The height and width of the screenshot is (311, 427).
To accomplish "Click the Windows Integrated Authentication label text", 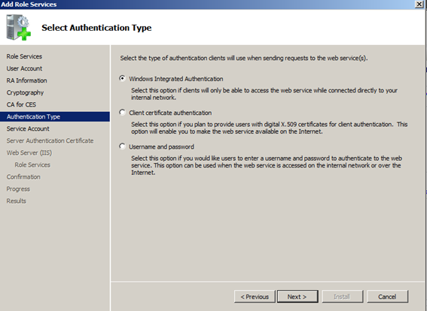I will click(176, 79).
